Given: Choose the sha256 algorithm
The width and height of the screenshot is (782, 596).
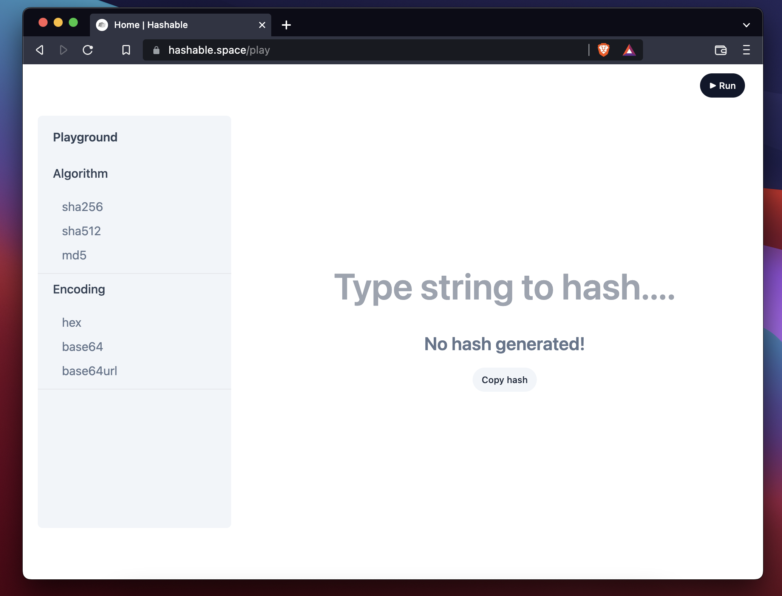Looking at the screenshot, I should [x=82, y=207].
